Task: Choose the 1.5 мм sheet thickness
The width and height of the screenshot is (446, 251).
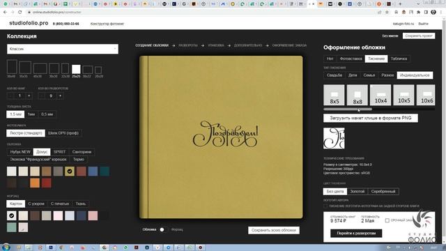Action: click(x=15, y=114)
